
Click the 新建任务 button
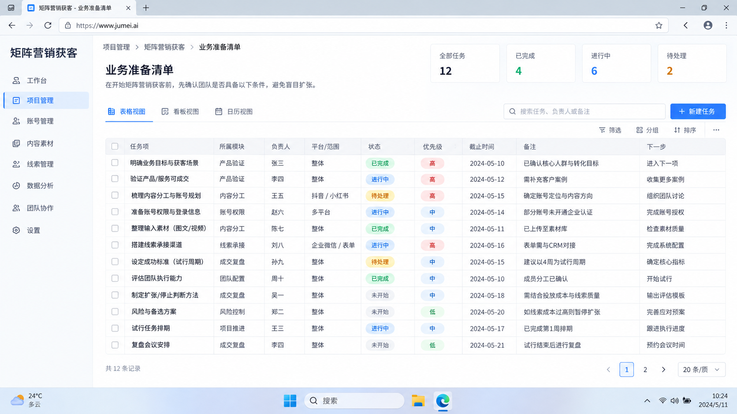[698, 111]
